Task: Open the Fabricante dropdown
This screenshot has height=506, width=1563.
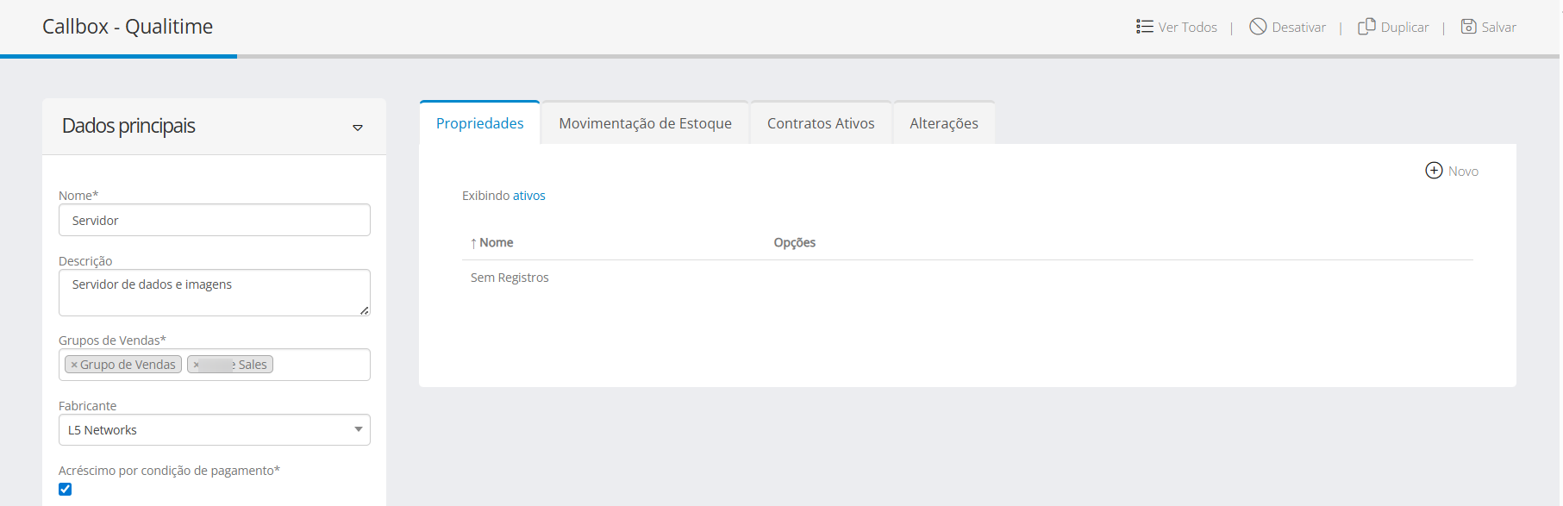Action: (358, 429)
